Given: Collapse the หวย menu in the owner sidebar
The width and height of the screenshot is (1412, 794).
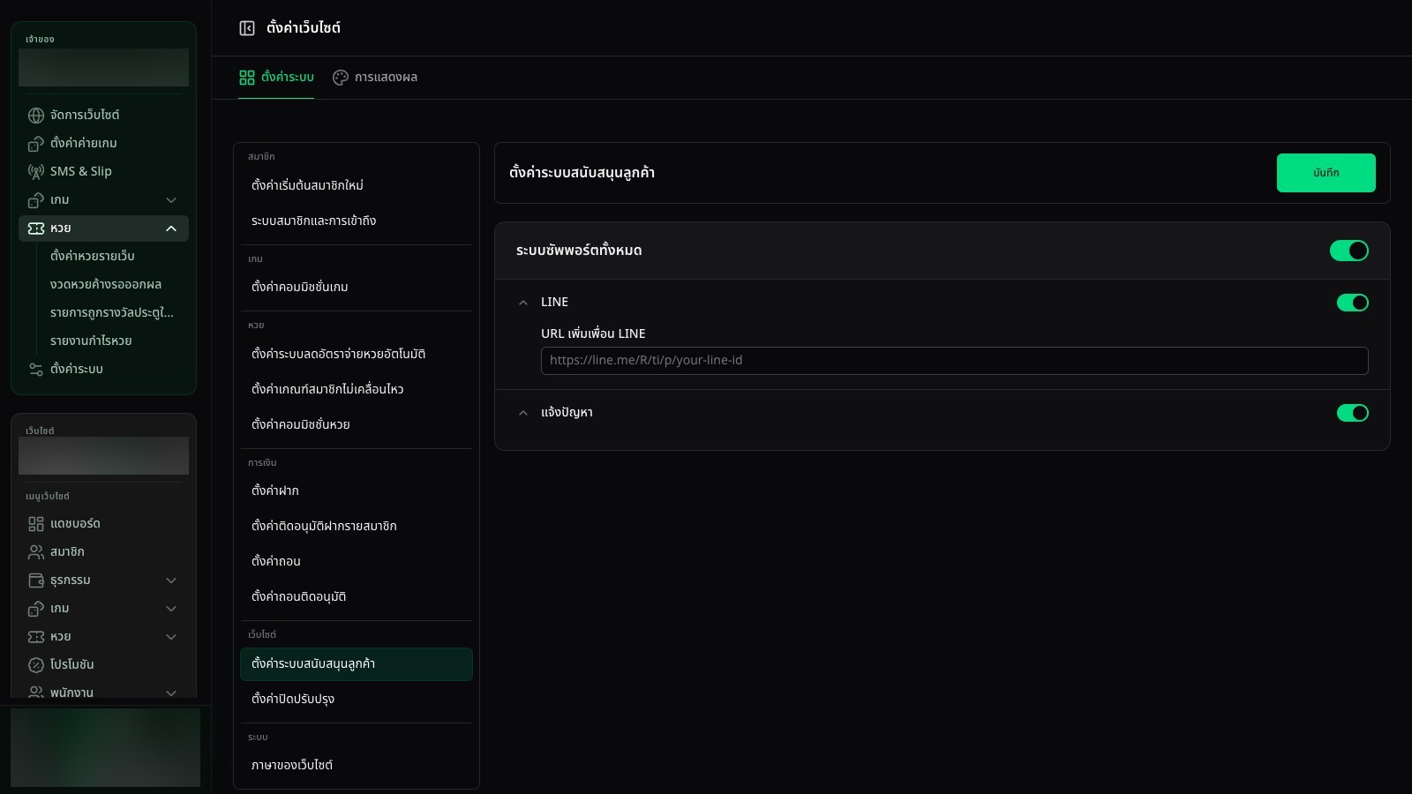Looking at the screenshot, I should click(x=171, y=228).
